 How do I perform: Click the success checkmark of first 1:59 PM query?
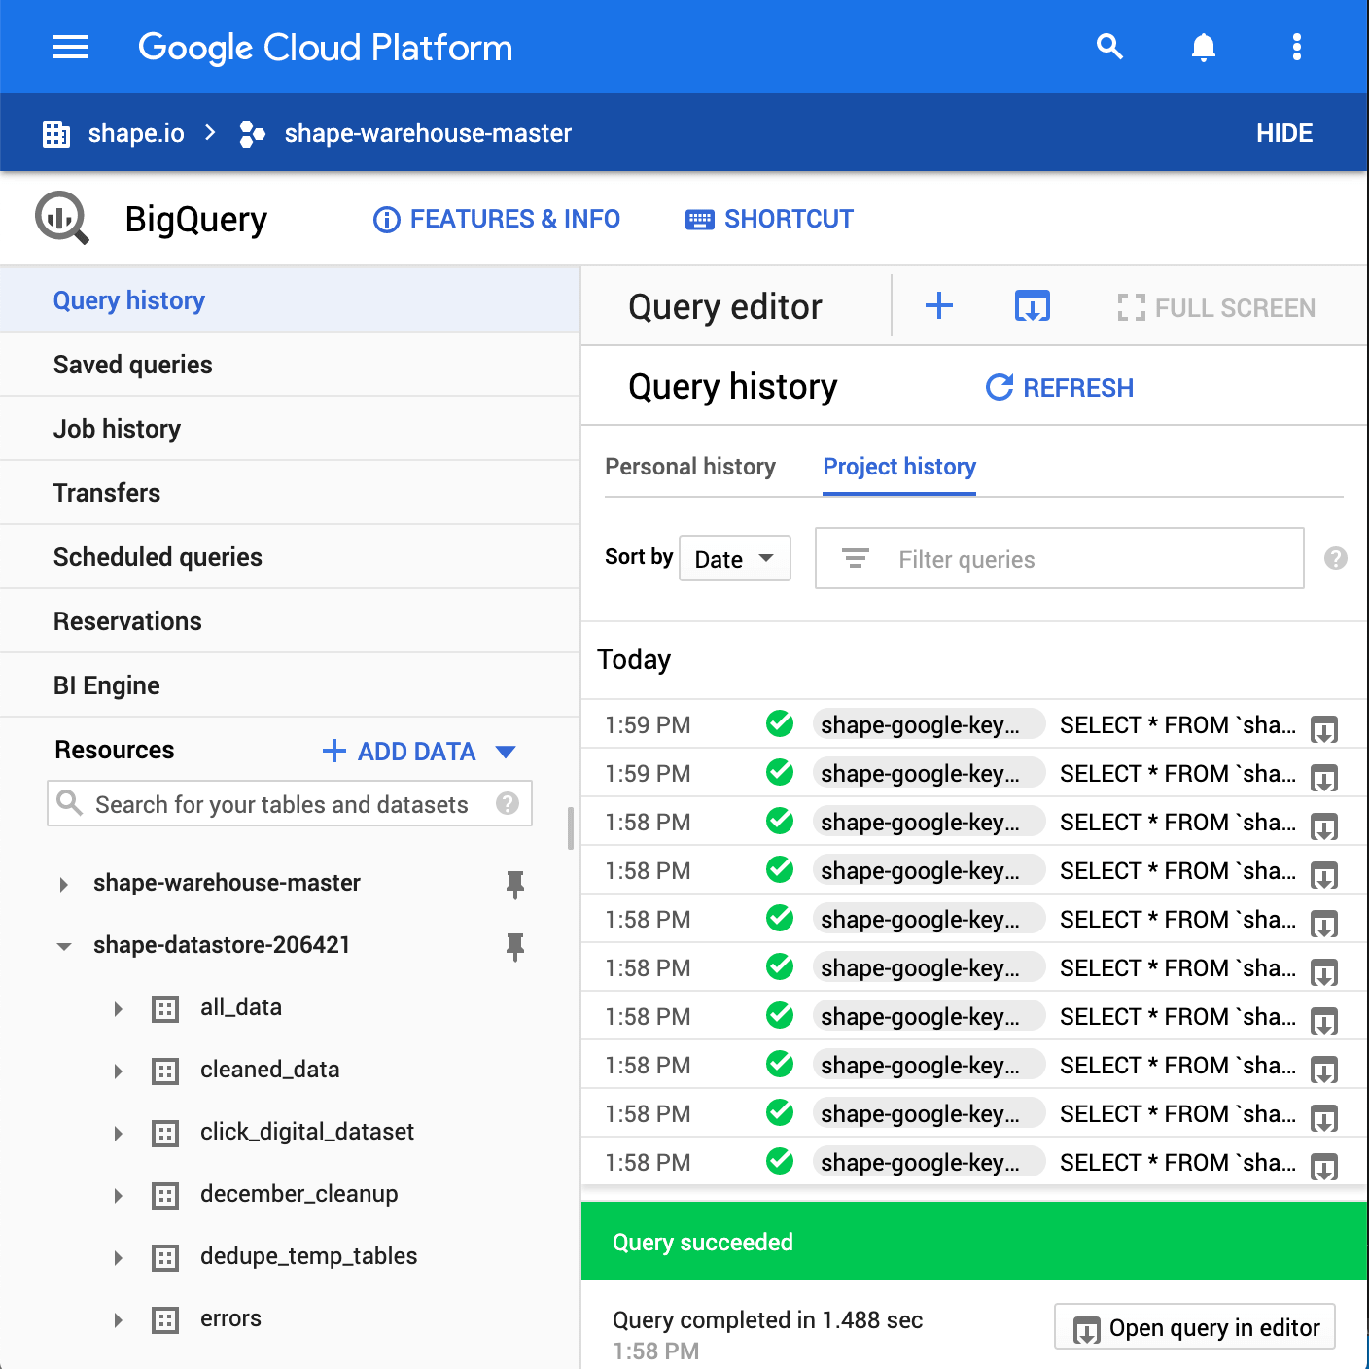coord(780,723)
